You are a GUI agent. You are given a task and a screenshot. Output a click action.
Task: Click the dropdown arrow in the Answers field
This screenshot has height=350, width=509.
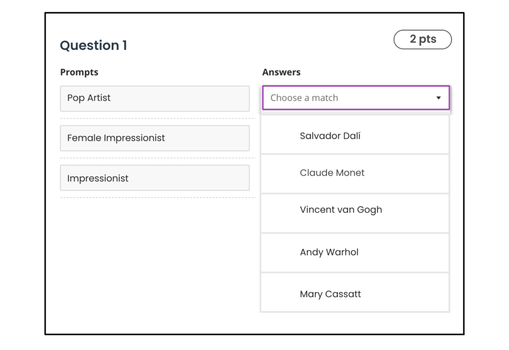(438, 98)
